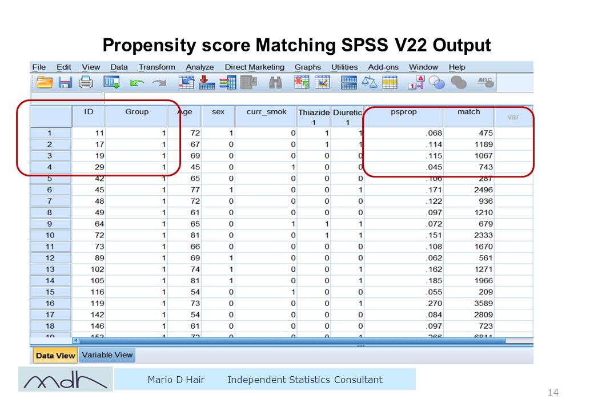Select row header number 1
This screenshot has width=594, height=411.
50,133
